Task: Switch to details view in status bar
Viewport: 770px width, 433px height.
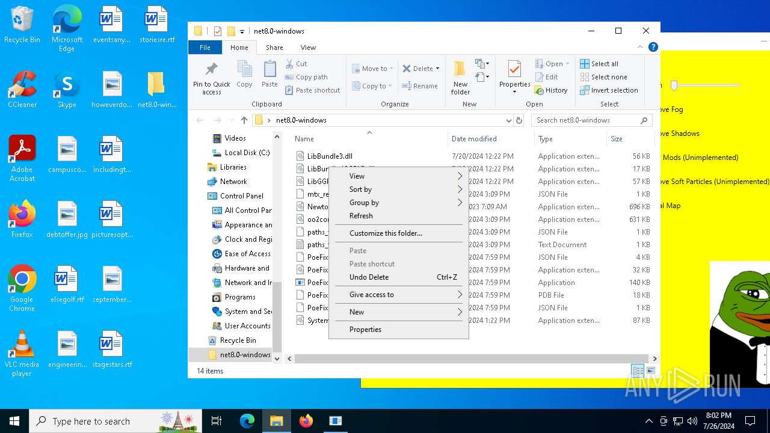Action: (638, 371)
